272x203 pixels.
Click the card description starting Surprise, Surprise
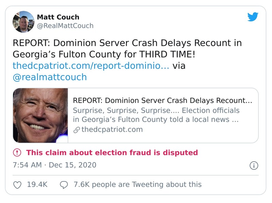156,115
